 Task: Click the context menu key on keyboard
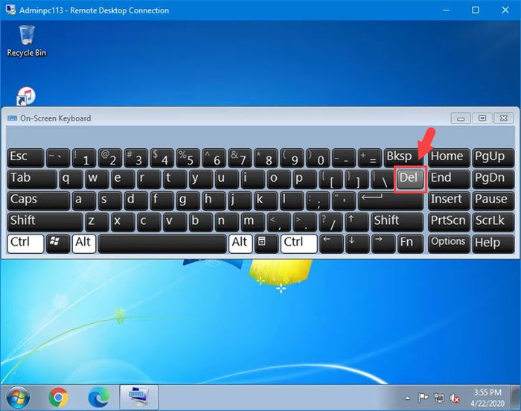tap(266, 243)
